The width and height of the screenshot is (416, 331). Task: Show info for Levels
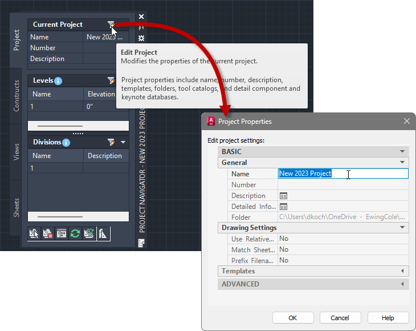coord(58,81)
